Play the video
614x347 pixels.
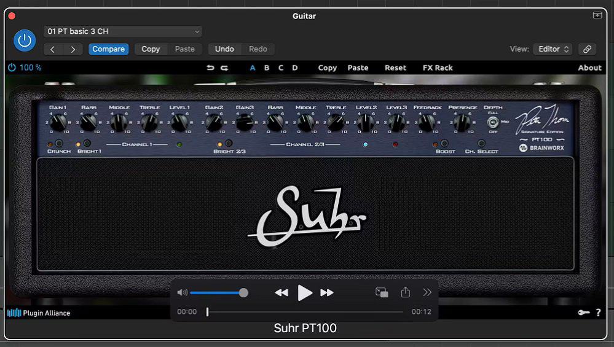305,292
